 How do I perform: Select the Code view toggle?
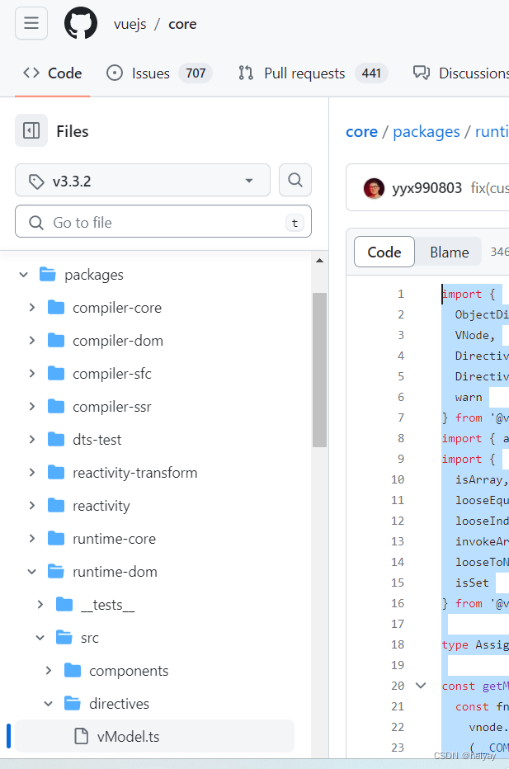click(x=384, y=252)
